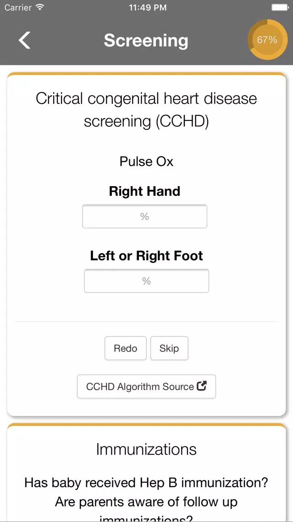Tap the Wi-Fi icon in the status bar
Screen dimensions: 293x522
pos(40,7)
